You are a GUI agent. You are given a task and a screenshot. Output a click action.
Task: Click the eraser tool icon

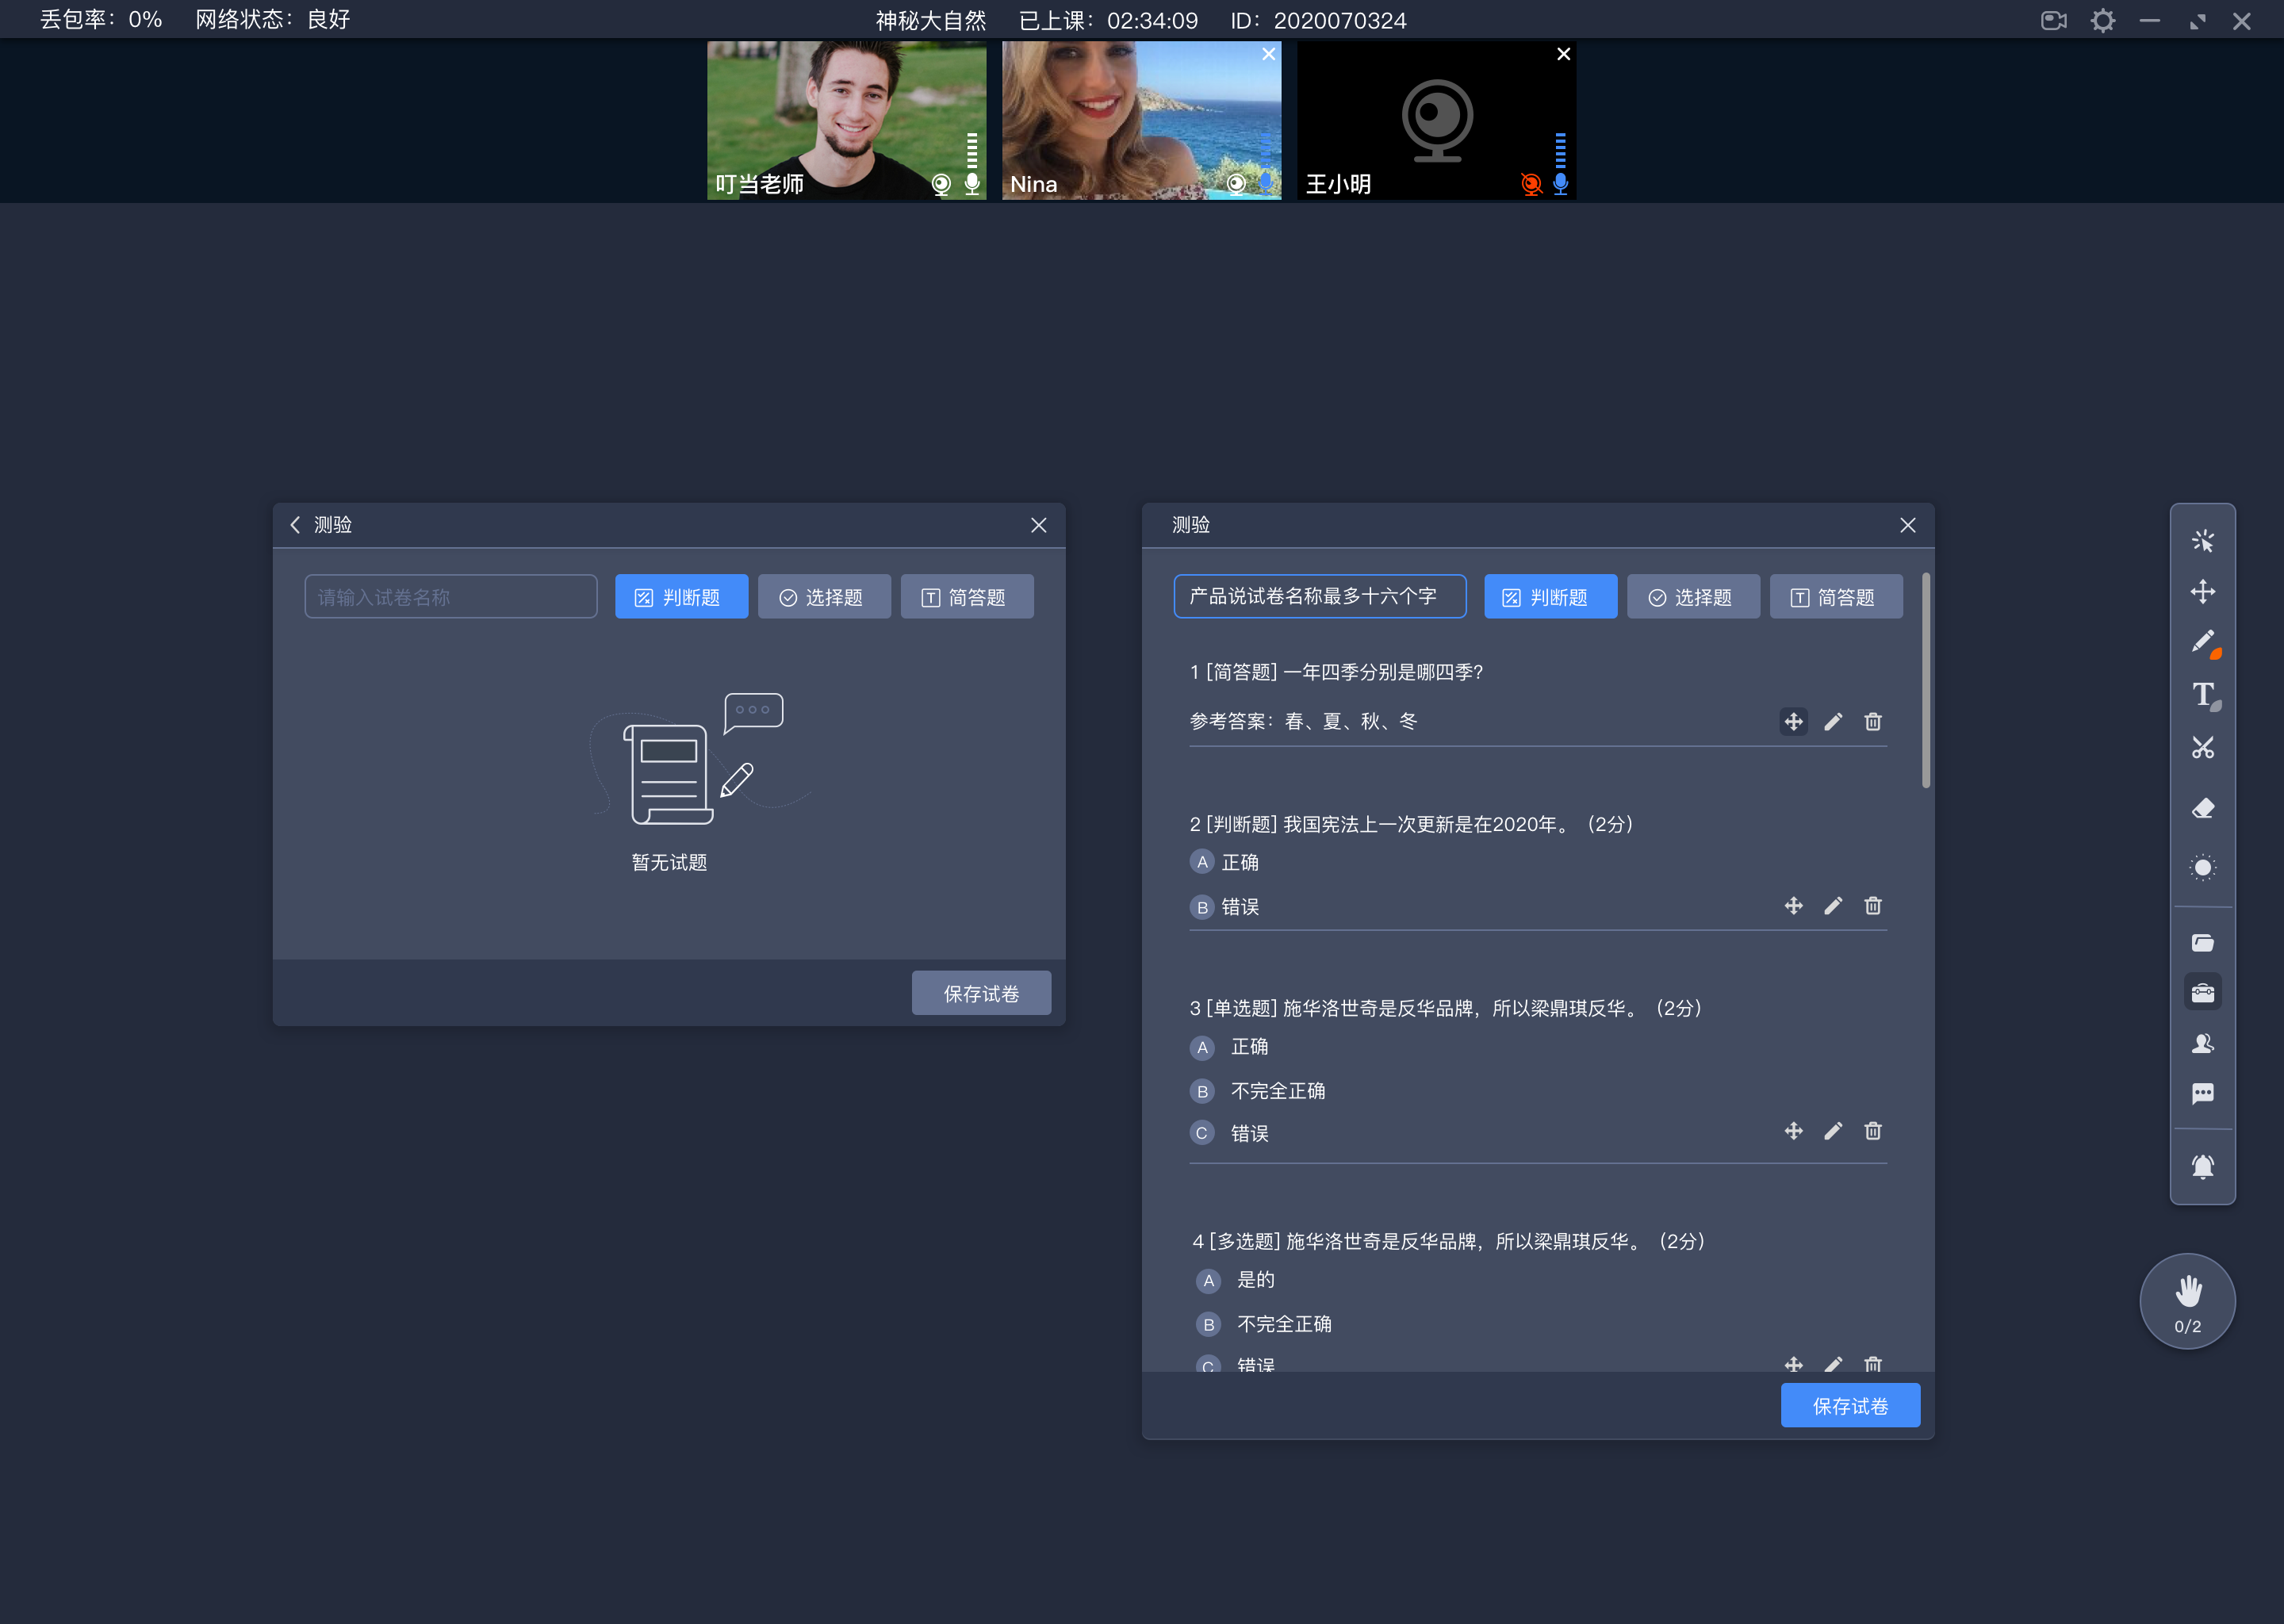point(2202,805)
